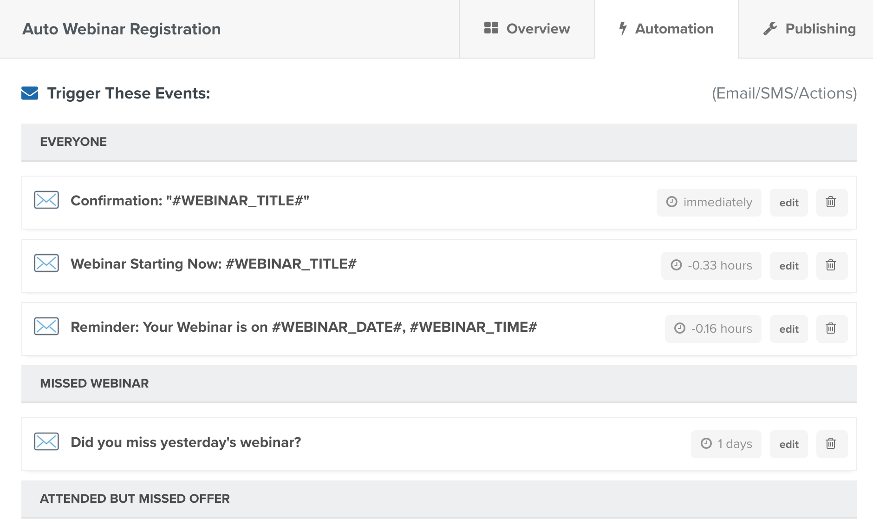Open the Overview tab
The width and height of the screenshot is (873, 526).
coord(527,29)
